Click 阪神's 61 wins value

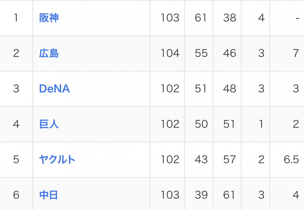[x=201, y=18]
